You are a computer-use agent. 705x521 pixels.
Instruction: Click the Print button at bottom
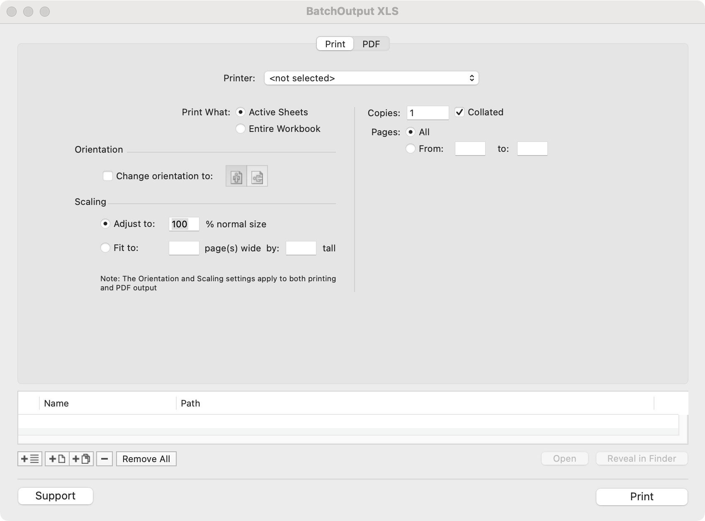point(642,497)
